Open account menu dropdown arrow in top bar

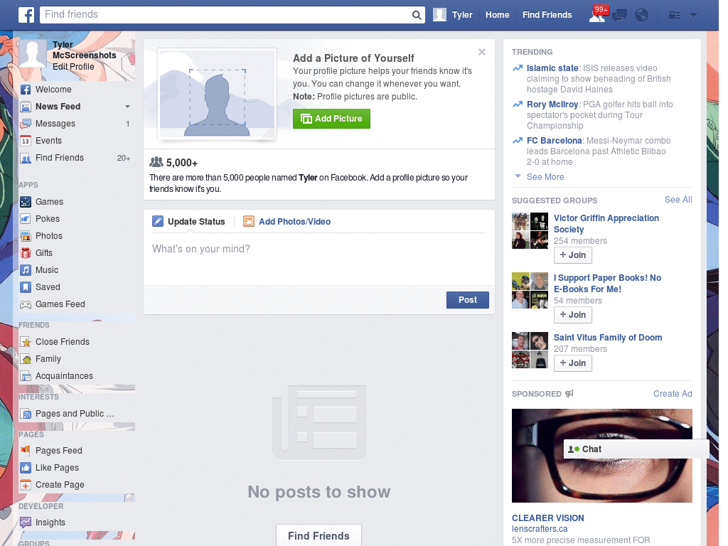[694, 16]
